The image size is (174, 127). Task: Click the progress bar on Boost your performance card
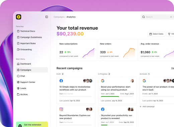click(x=117, y=97)
